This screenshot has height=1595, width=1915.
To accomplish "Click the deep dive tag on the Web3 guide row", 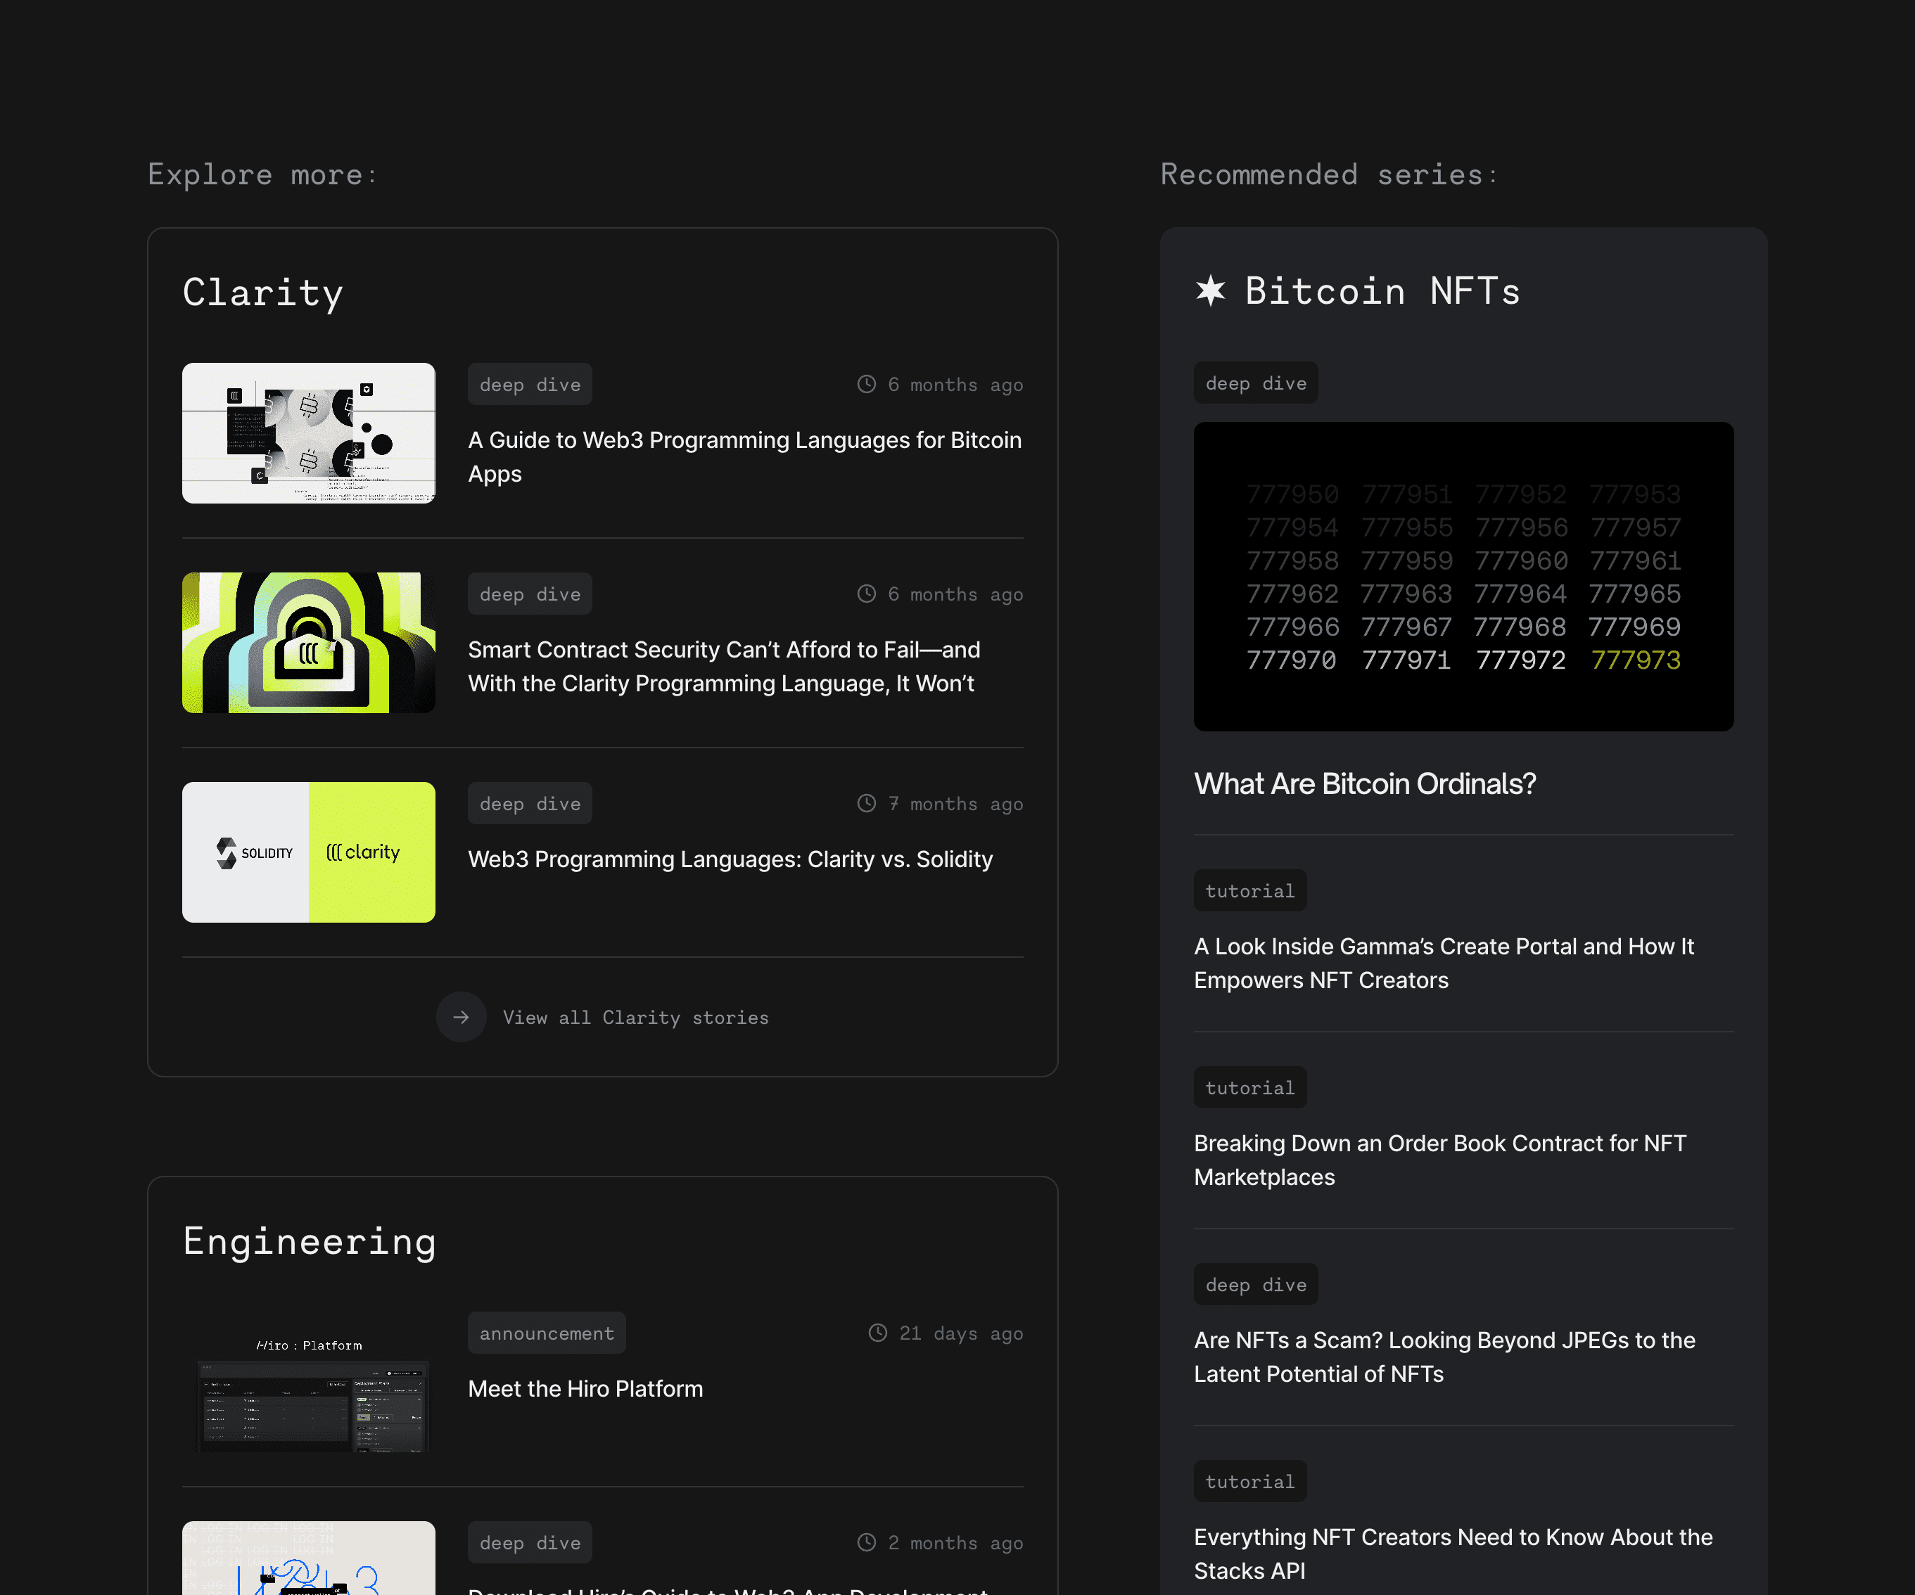I will [x=530, y=385].
